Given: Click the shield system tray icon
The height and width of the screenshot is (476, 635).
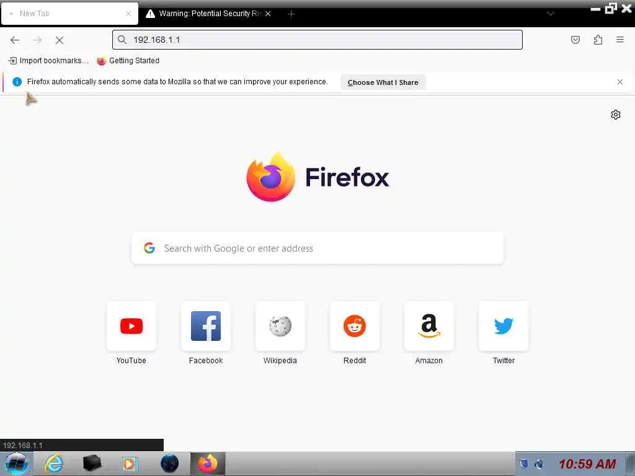Looking at the screenshot, I should coord(523,464).
